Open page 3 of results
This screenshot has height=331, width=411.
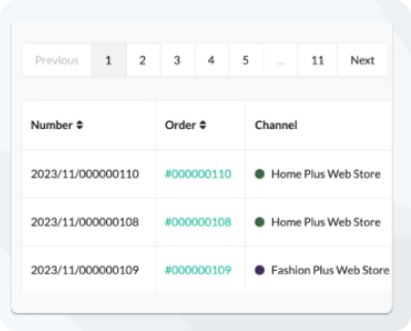click(177, 60)
